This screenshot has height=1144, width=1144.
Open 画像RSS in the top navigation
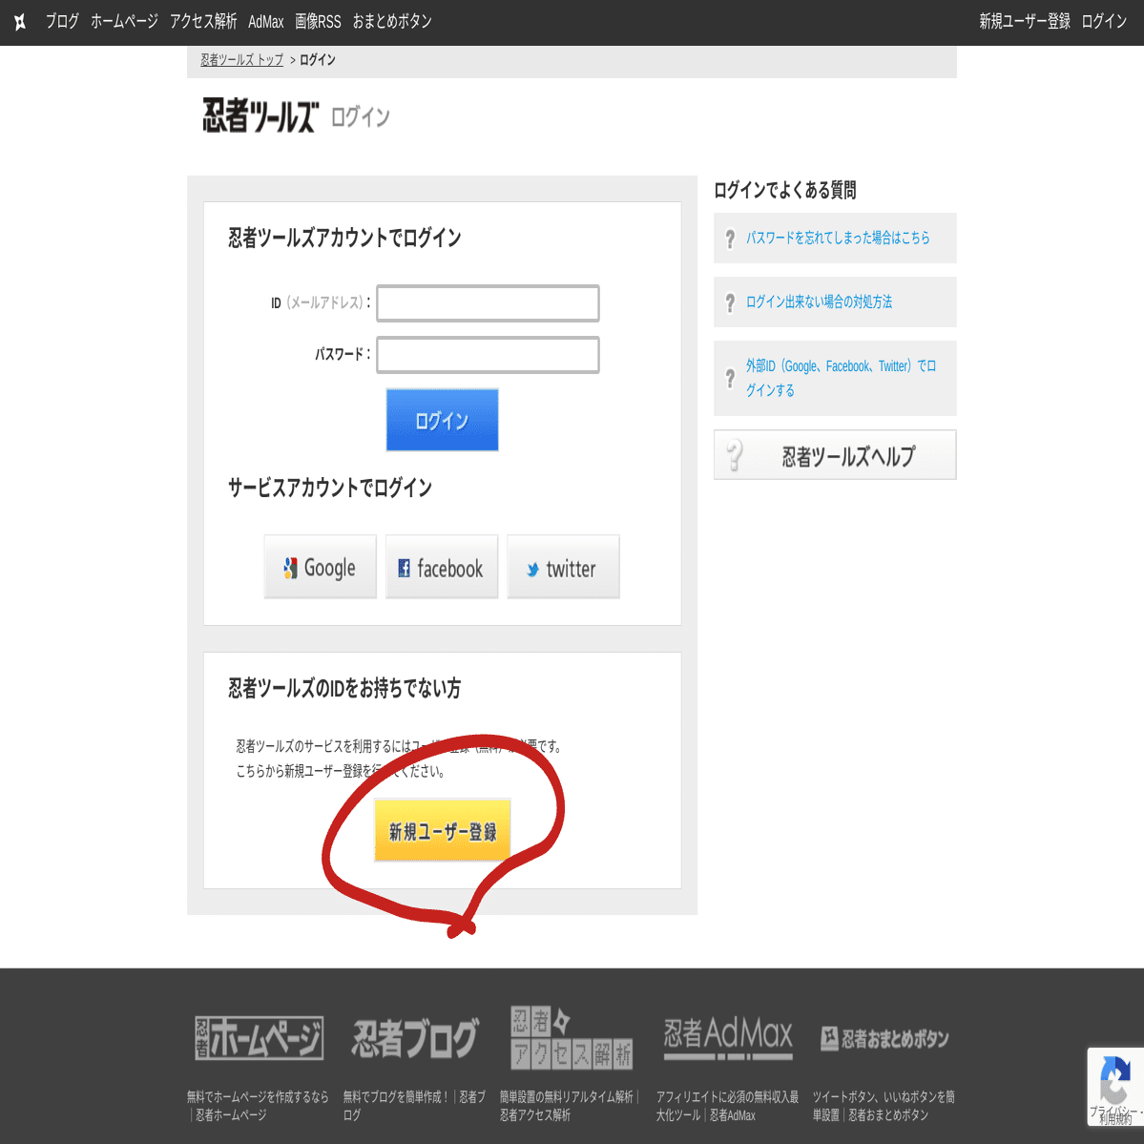(x=318, y=22)
